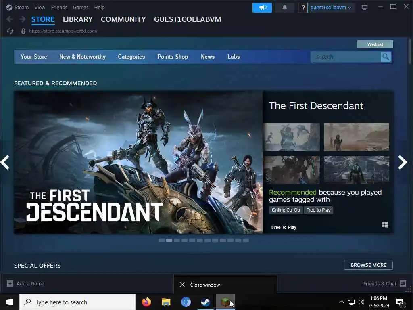
Task: Open the guest1collabvm account dropdown
Action: tap(331, 8)
